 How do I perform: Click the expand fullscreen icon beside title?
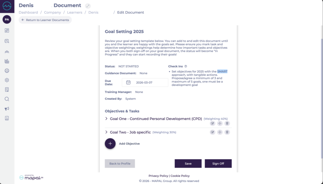click(88, 6)
